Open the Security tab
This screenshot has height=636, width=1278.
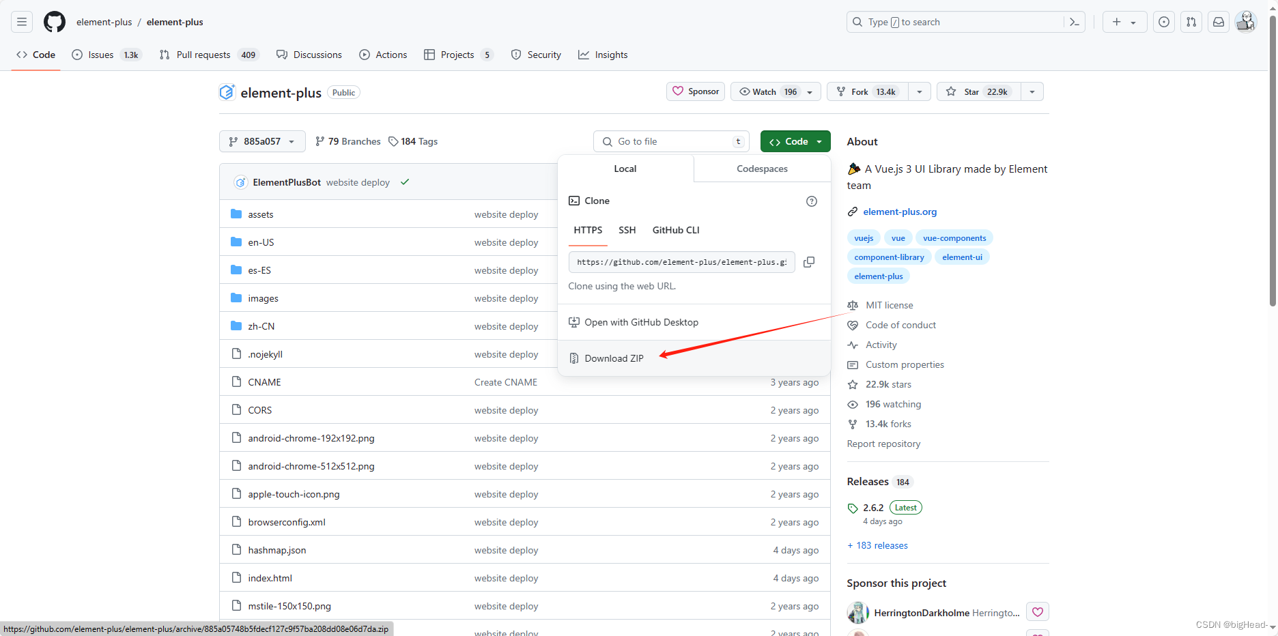click(x=536, y=55)
